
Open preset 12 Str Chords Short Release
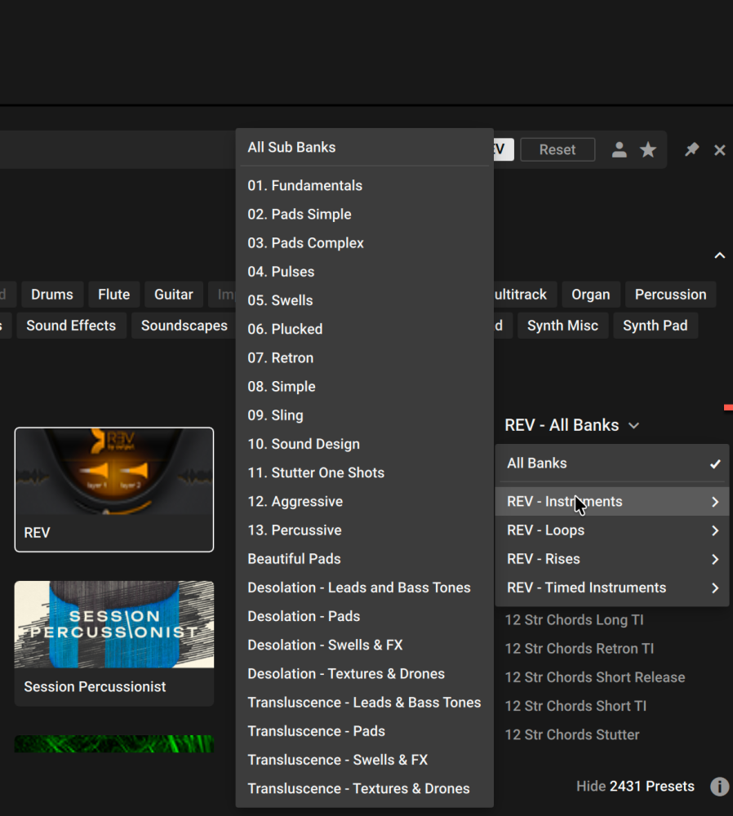coord(595,677)
